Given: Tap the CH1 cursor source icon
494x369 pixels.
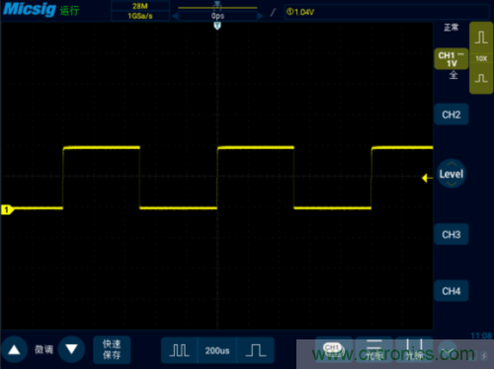Looking at the screenshot, I should [x=333, y=349].
